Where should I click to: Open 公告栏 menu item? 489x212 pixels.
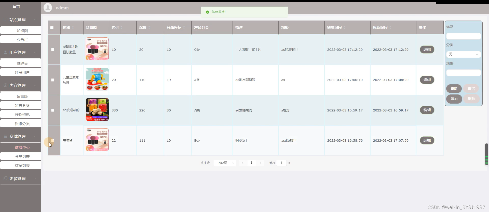(21, 40)
